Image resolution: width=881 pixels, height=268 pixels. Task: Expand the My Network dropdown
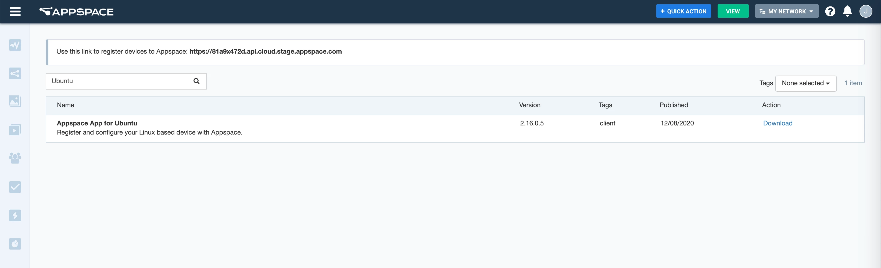pos(787,11)
